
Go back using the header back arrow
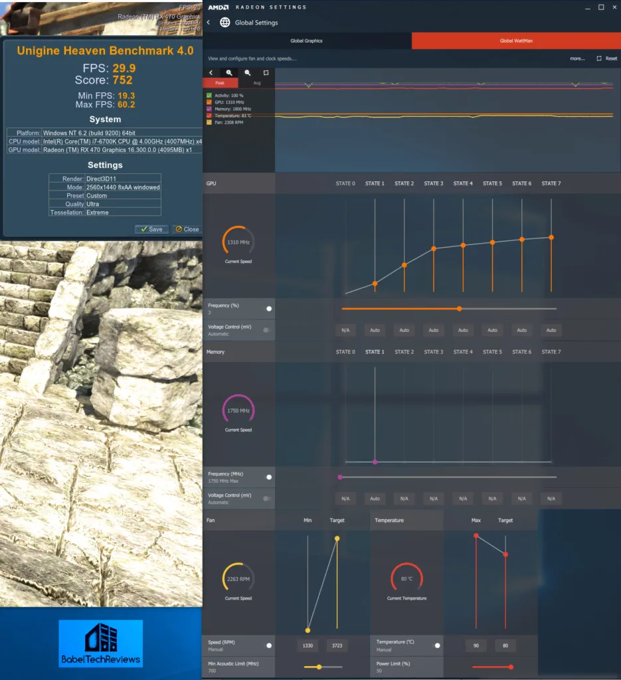coord(209,23)
